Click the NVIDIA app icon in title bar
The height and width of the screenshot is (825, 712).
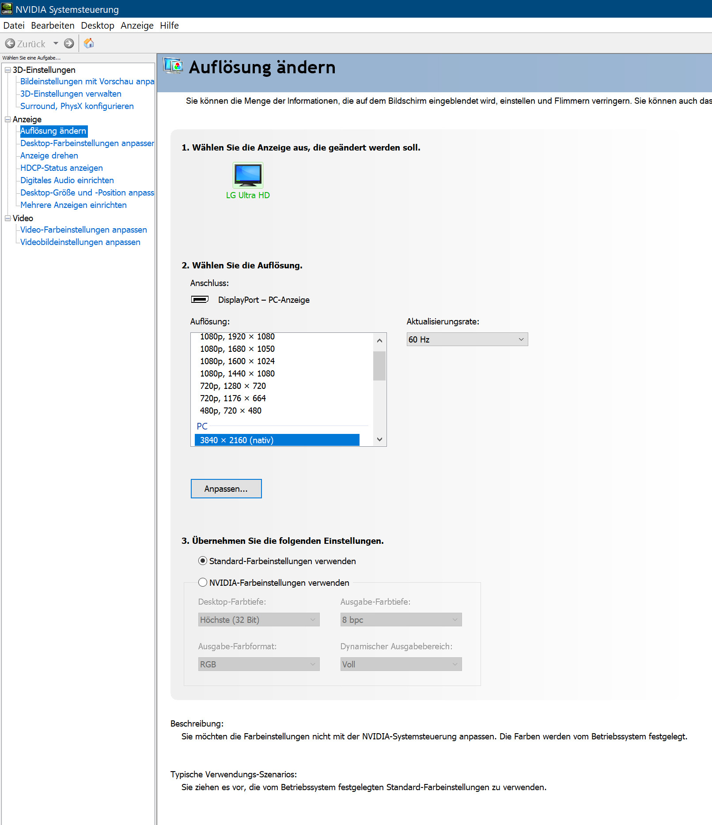7,9
